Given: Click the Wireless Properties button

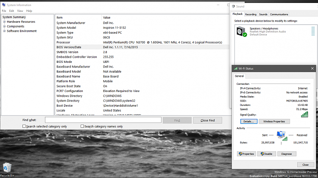Looking at the screenshot, I should [274, 121].
